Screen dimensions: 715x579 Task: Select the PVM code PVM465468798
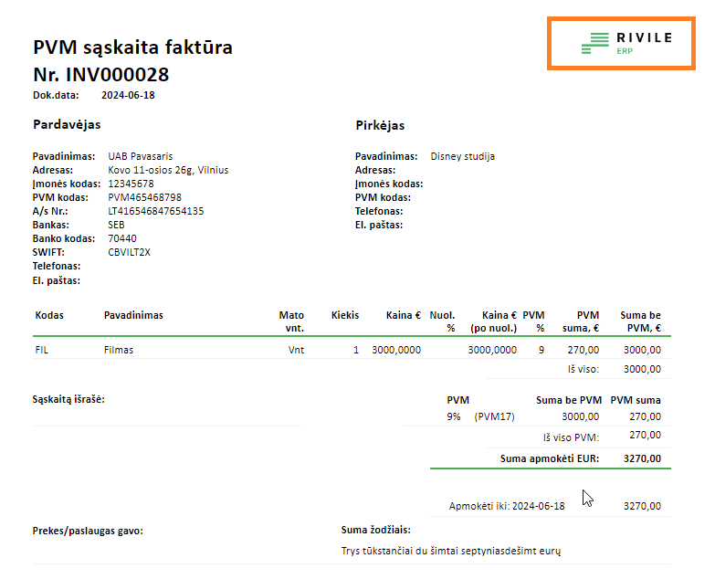pos(144,197)
